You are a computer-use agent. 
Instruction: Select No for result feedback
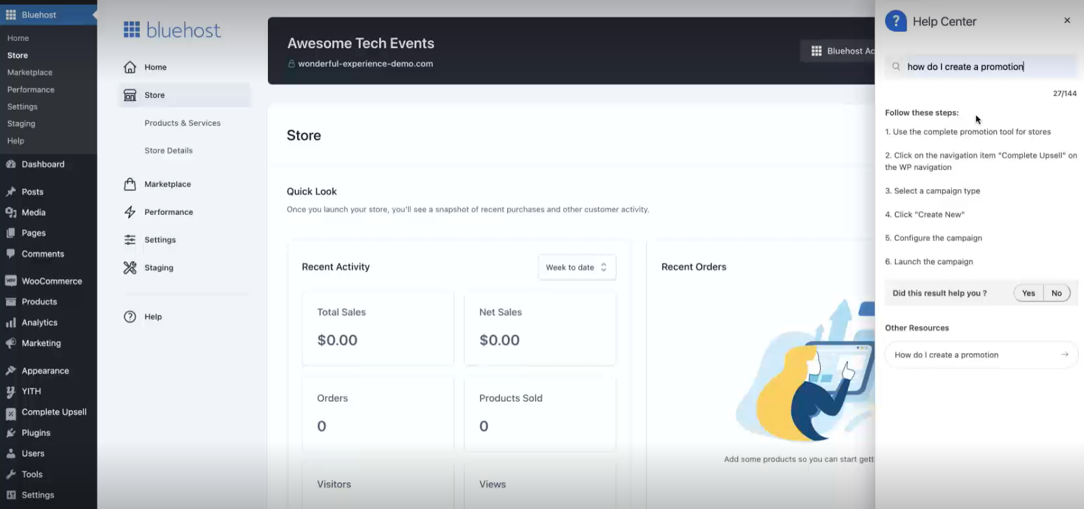pos(1057,293)
